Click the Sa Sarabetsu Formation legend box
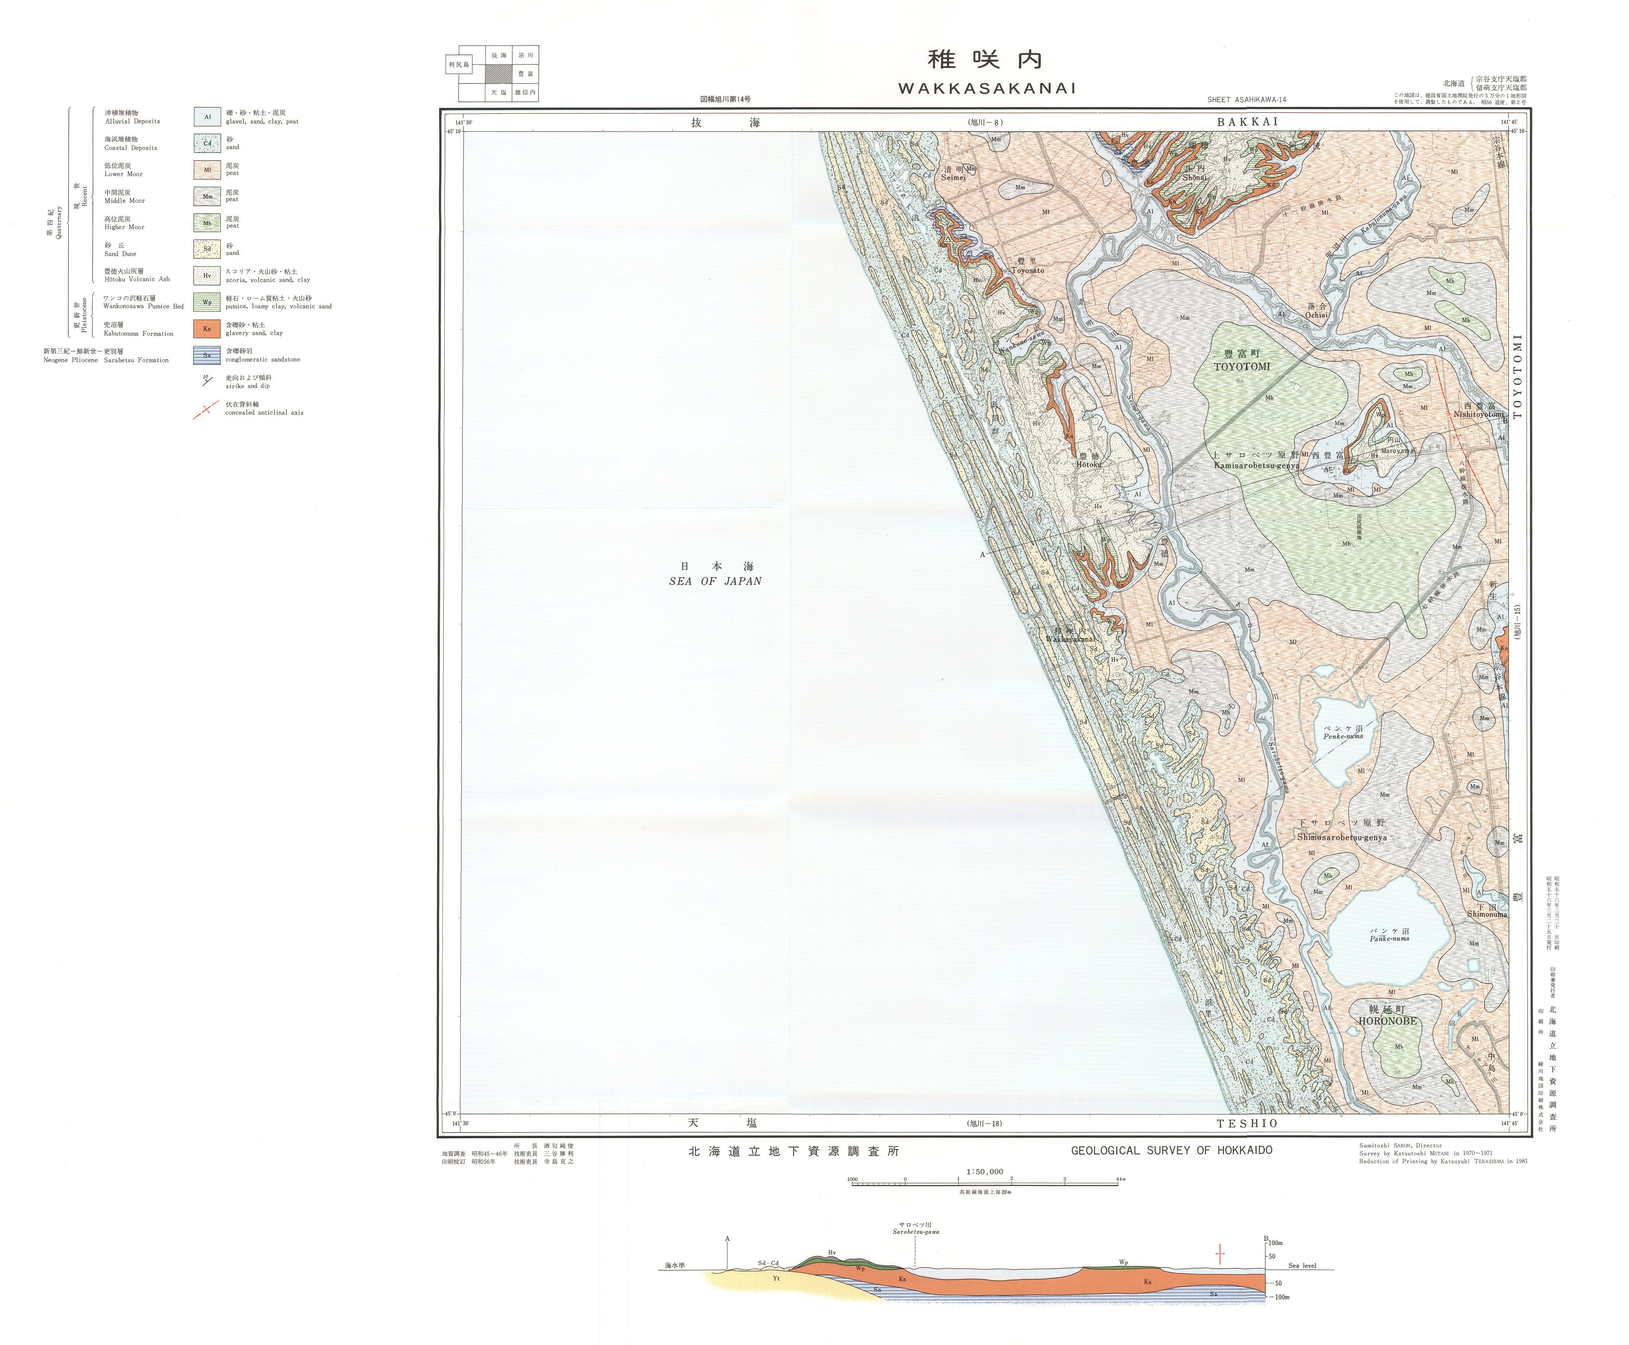This screenshot has height=1345, width=1629. (x=207, y=356)
